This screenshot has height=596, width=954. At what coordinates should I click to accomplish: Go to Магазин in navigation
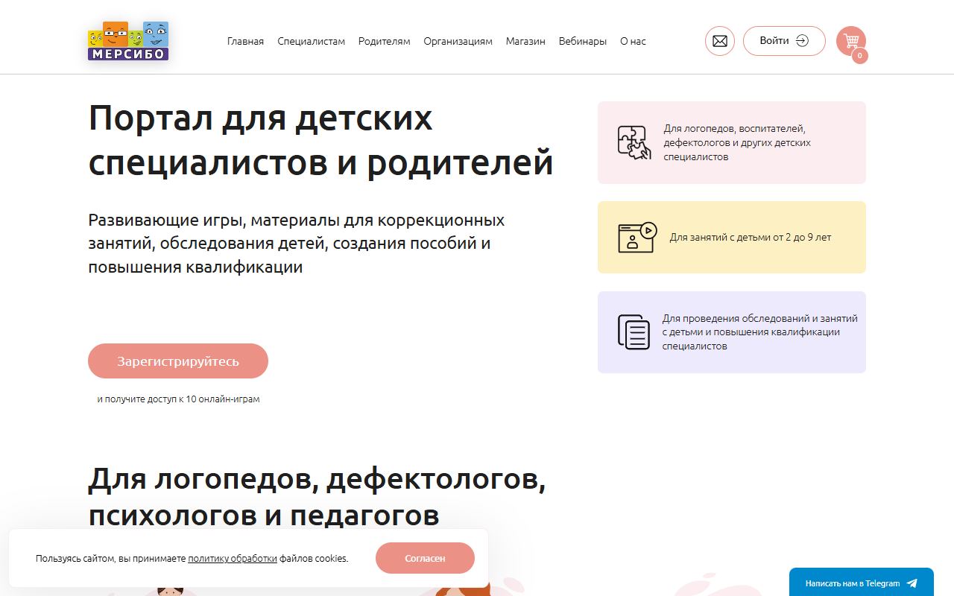525,41
